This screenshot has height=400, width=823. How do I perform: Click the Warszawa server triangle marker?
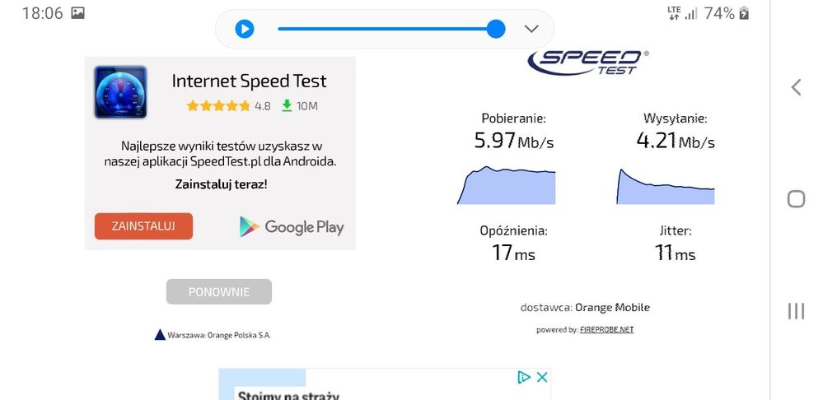pyautogui.click(x=160, y=335)
